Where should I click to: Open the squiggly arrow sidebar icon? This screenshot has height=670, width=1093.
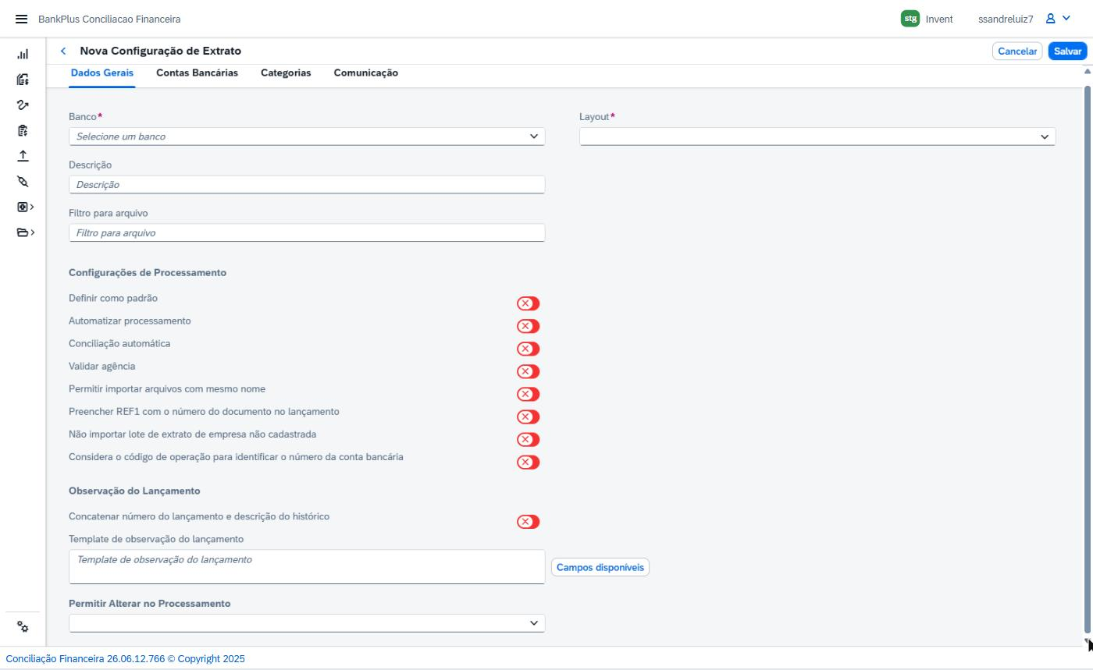tap(23, 105)
